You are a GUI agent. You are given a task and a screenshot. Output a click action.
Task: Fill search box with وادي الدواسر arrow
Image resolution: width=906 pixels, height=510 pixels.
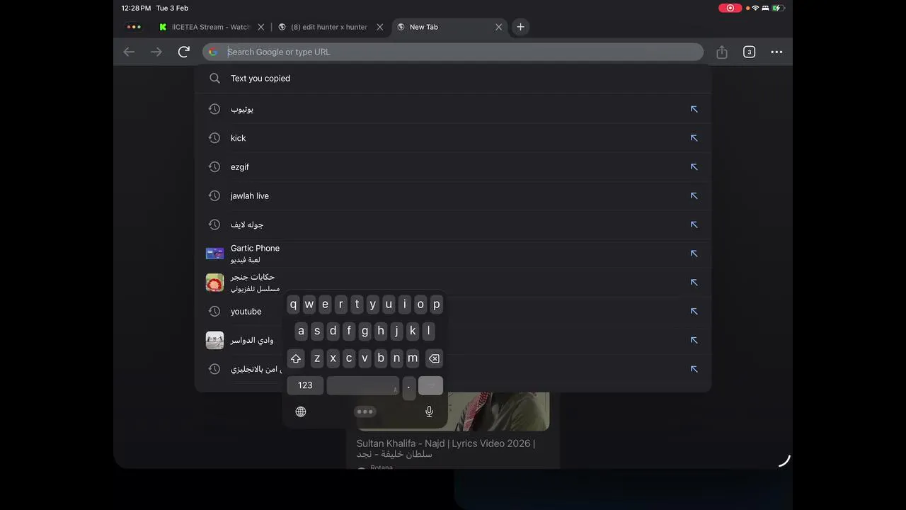click(x=694, y=340)
